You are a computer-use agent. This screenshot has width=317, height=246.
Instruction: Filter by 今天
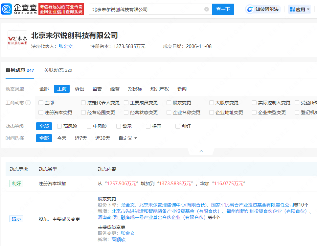pyautogui.click(x=62, y=138)
